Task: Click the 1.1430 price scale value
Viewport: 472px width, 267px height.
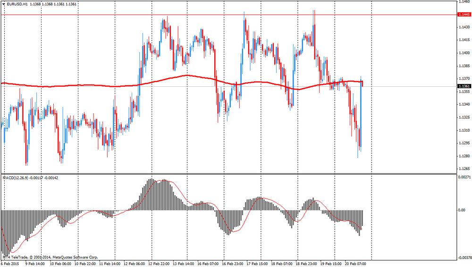Action: pos(464,27)
